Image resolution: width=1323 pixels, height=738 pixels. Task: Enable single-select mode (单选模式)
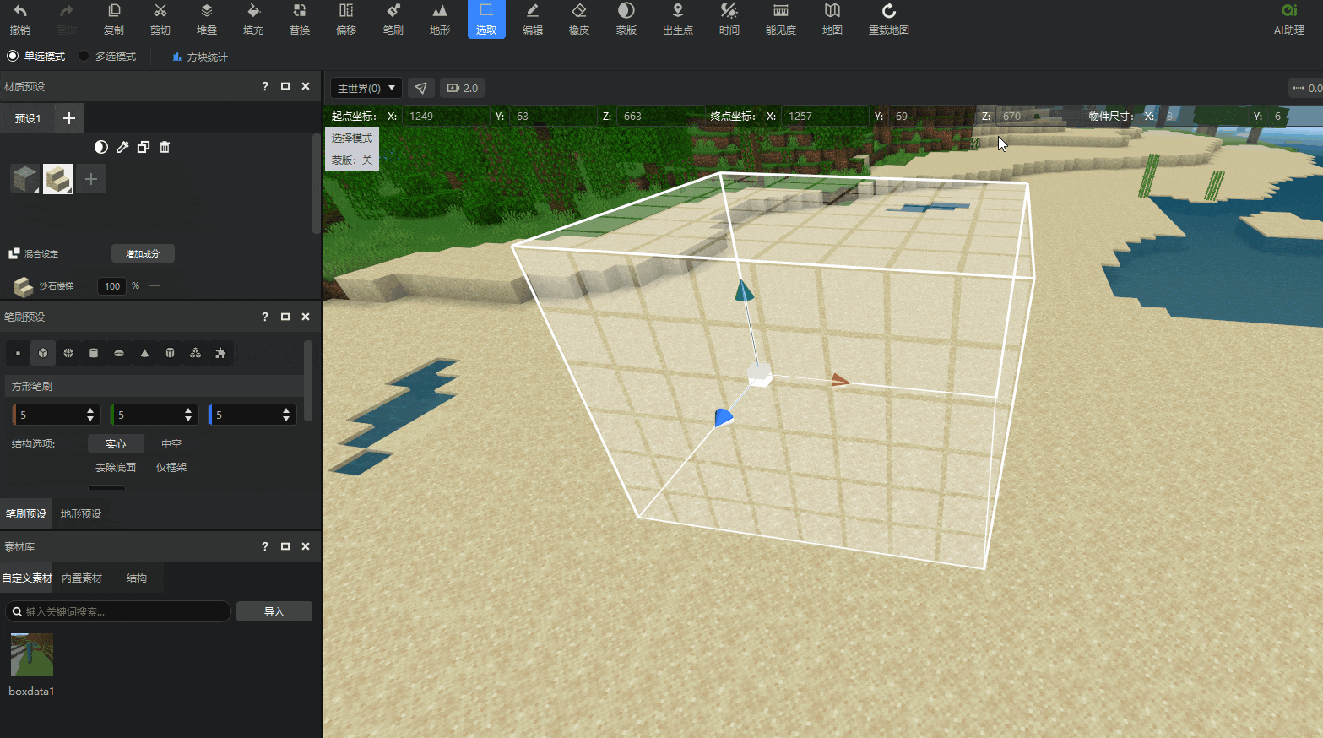coord(36,57)
